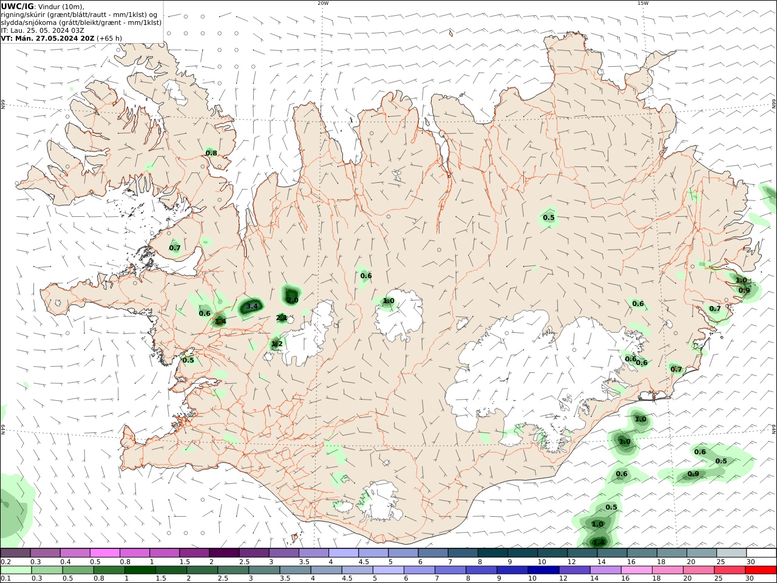Screen dimensions: 777x583
Task: Pick the royal blue rain swatch between 9 and 10
Action: (512, 570)
